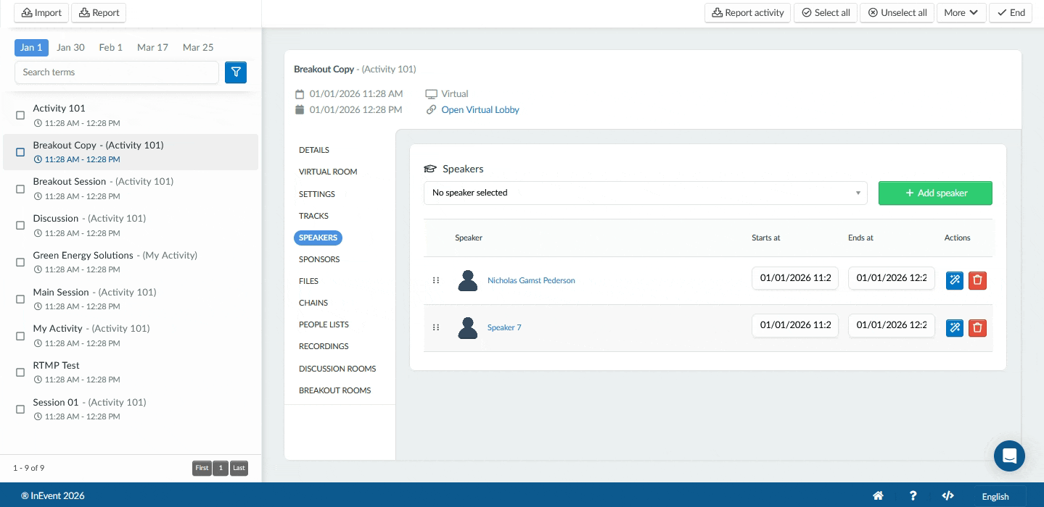
Task: Open People Lists section
Action: (324, 324)
